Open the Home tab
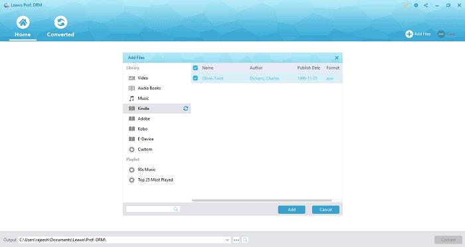Image resolution: width=465 pixels, height=247 pixels. pyautogui.click(x=23, y=27)
